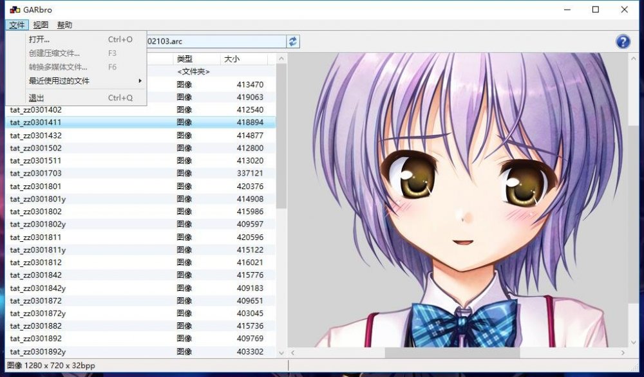Minimize the GARbro window

567,10
